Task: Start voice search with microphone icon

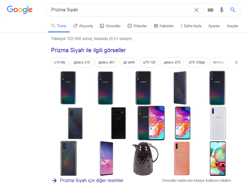Action: (x=222, y=10)
